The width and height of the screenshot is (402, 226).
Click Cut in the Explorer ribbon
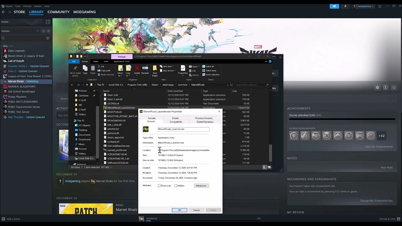coord(101,67)
